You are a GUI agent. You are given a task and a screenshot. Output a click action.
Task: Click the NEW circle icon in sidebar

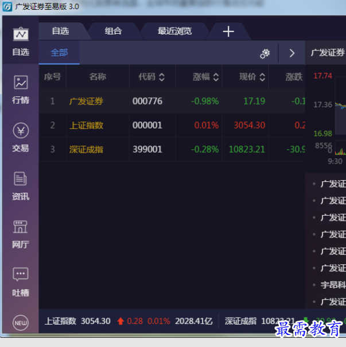[21, 323]
